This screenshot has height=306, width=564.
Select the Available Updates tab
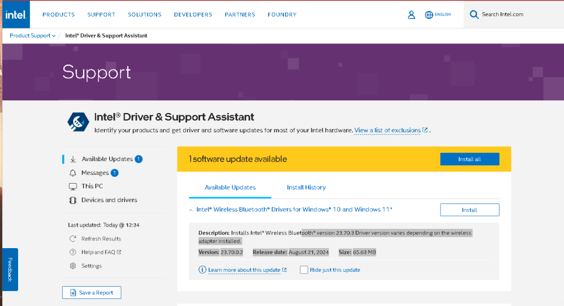230,187
